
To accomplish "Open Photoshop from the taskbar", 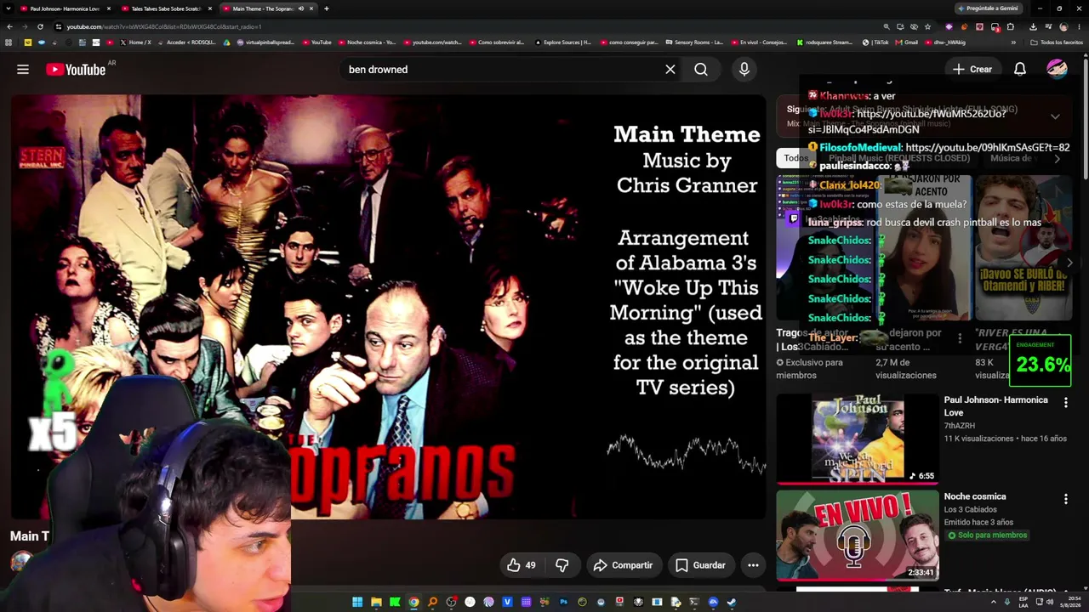I will click(x=563, y=603).
